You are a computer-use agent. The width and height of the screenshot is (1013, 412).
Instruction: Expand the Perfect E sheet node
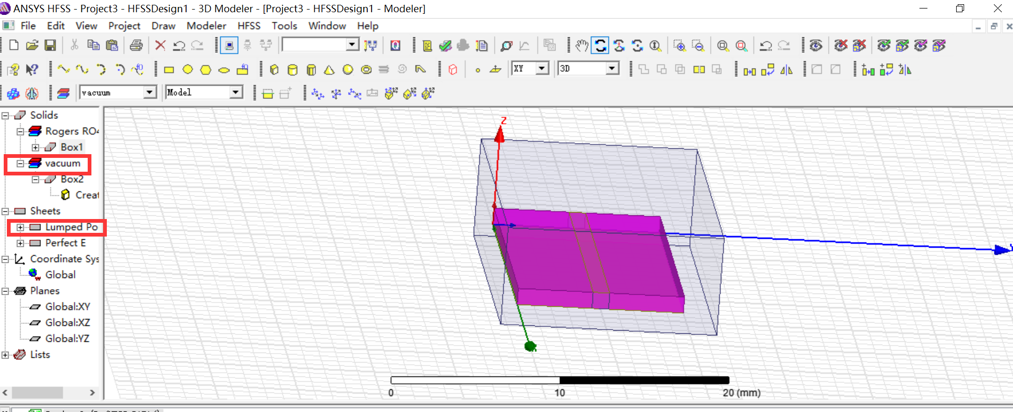[20, 243]
